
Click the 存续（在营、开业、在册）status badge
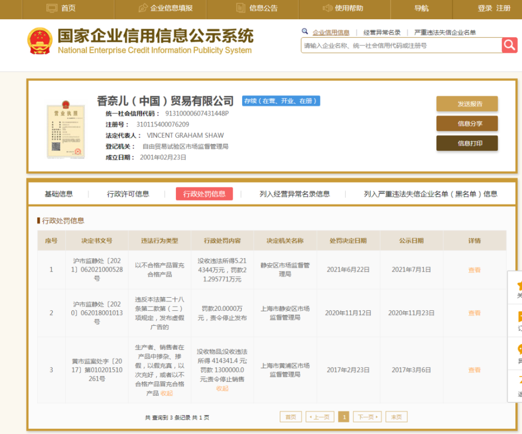tap(281, 101)
